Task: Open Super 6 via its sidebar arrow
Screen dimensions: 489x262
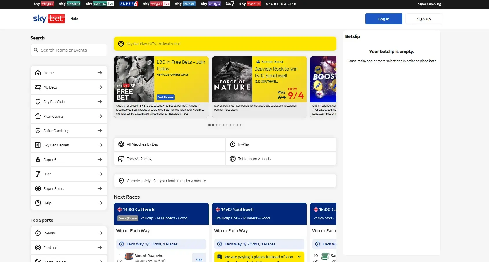Action: 100,160
